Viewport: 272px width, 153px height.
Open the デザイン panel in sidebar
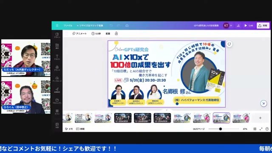click(x=57, y=35)
